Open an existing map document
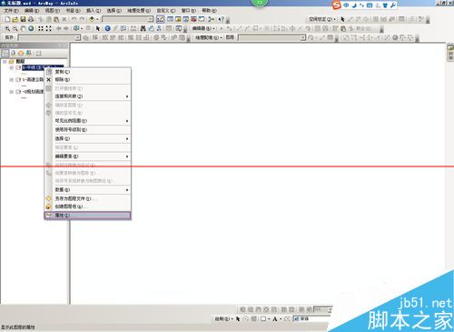The height and width of the screenshot is (332, 454). coord(15,19)
